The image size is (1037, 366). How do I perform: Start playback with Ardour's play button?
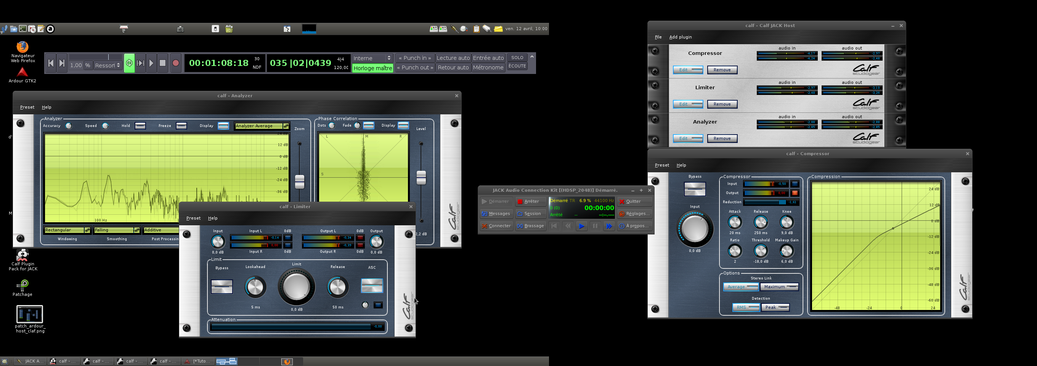pyautogui.click(x=151, y=63)
